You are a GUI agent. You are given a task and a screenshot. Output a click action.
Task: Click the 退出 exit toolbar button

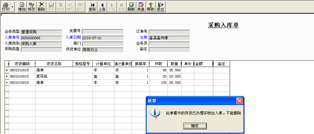(x=160, y=7)
